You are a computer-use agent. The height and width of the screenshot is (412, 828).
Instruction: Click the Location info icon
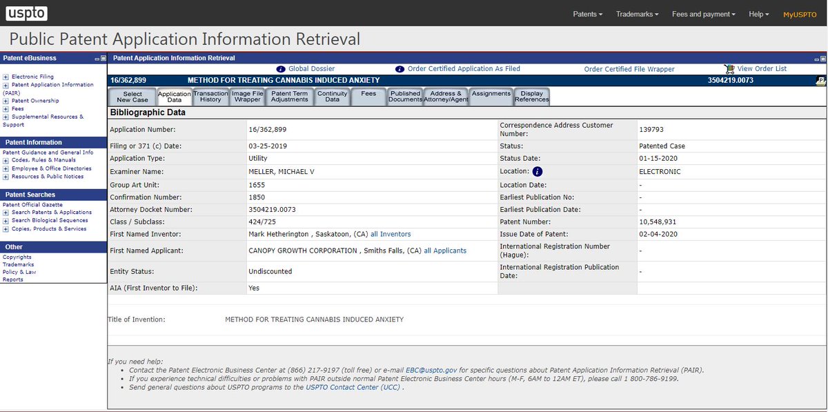click(x=538, y=171)
